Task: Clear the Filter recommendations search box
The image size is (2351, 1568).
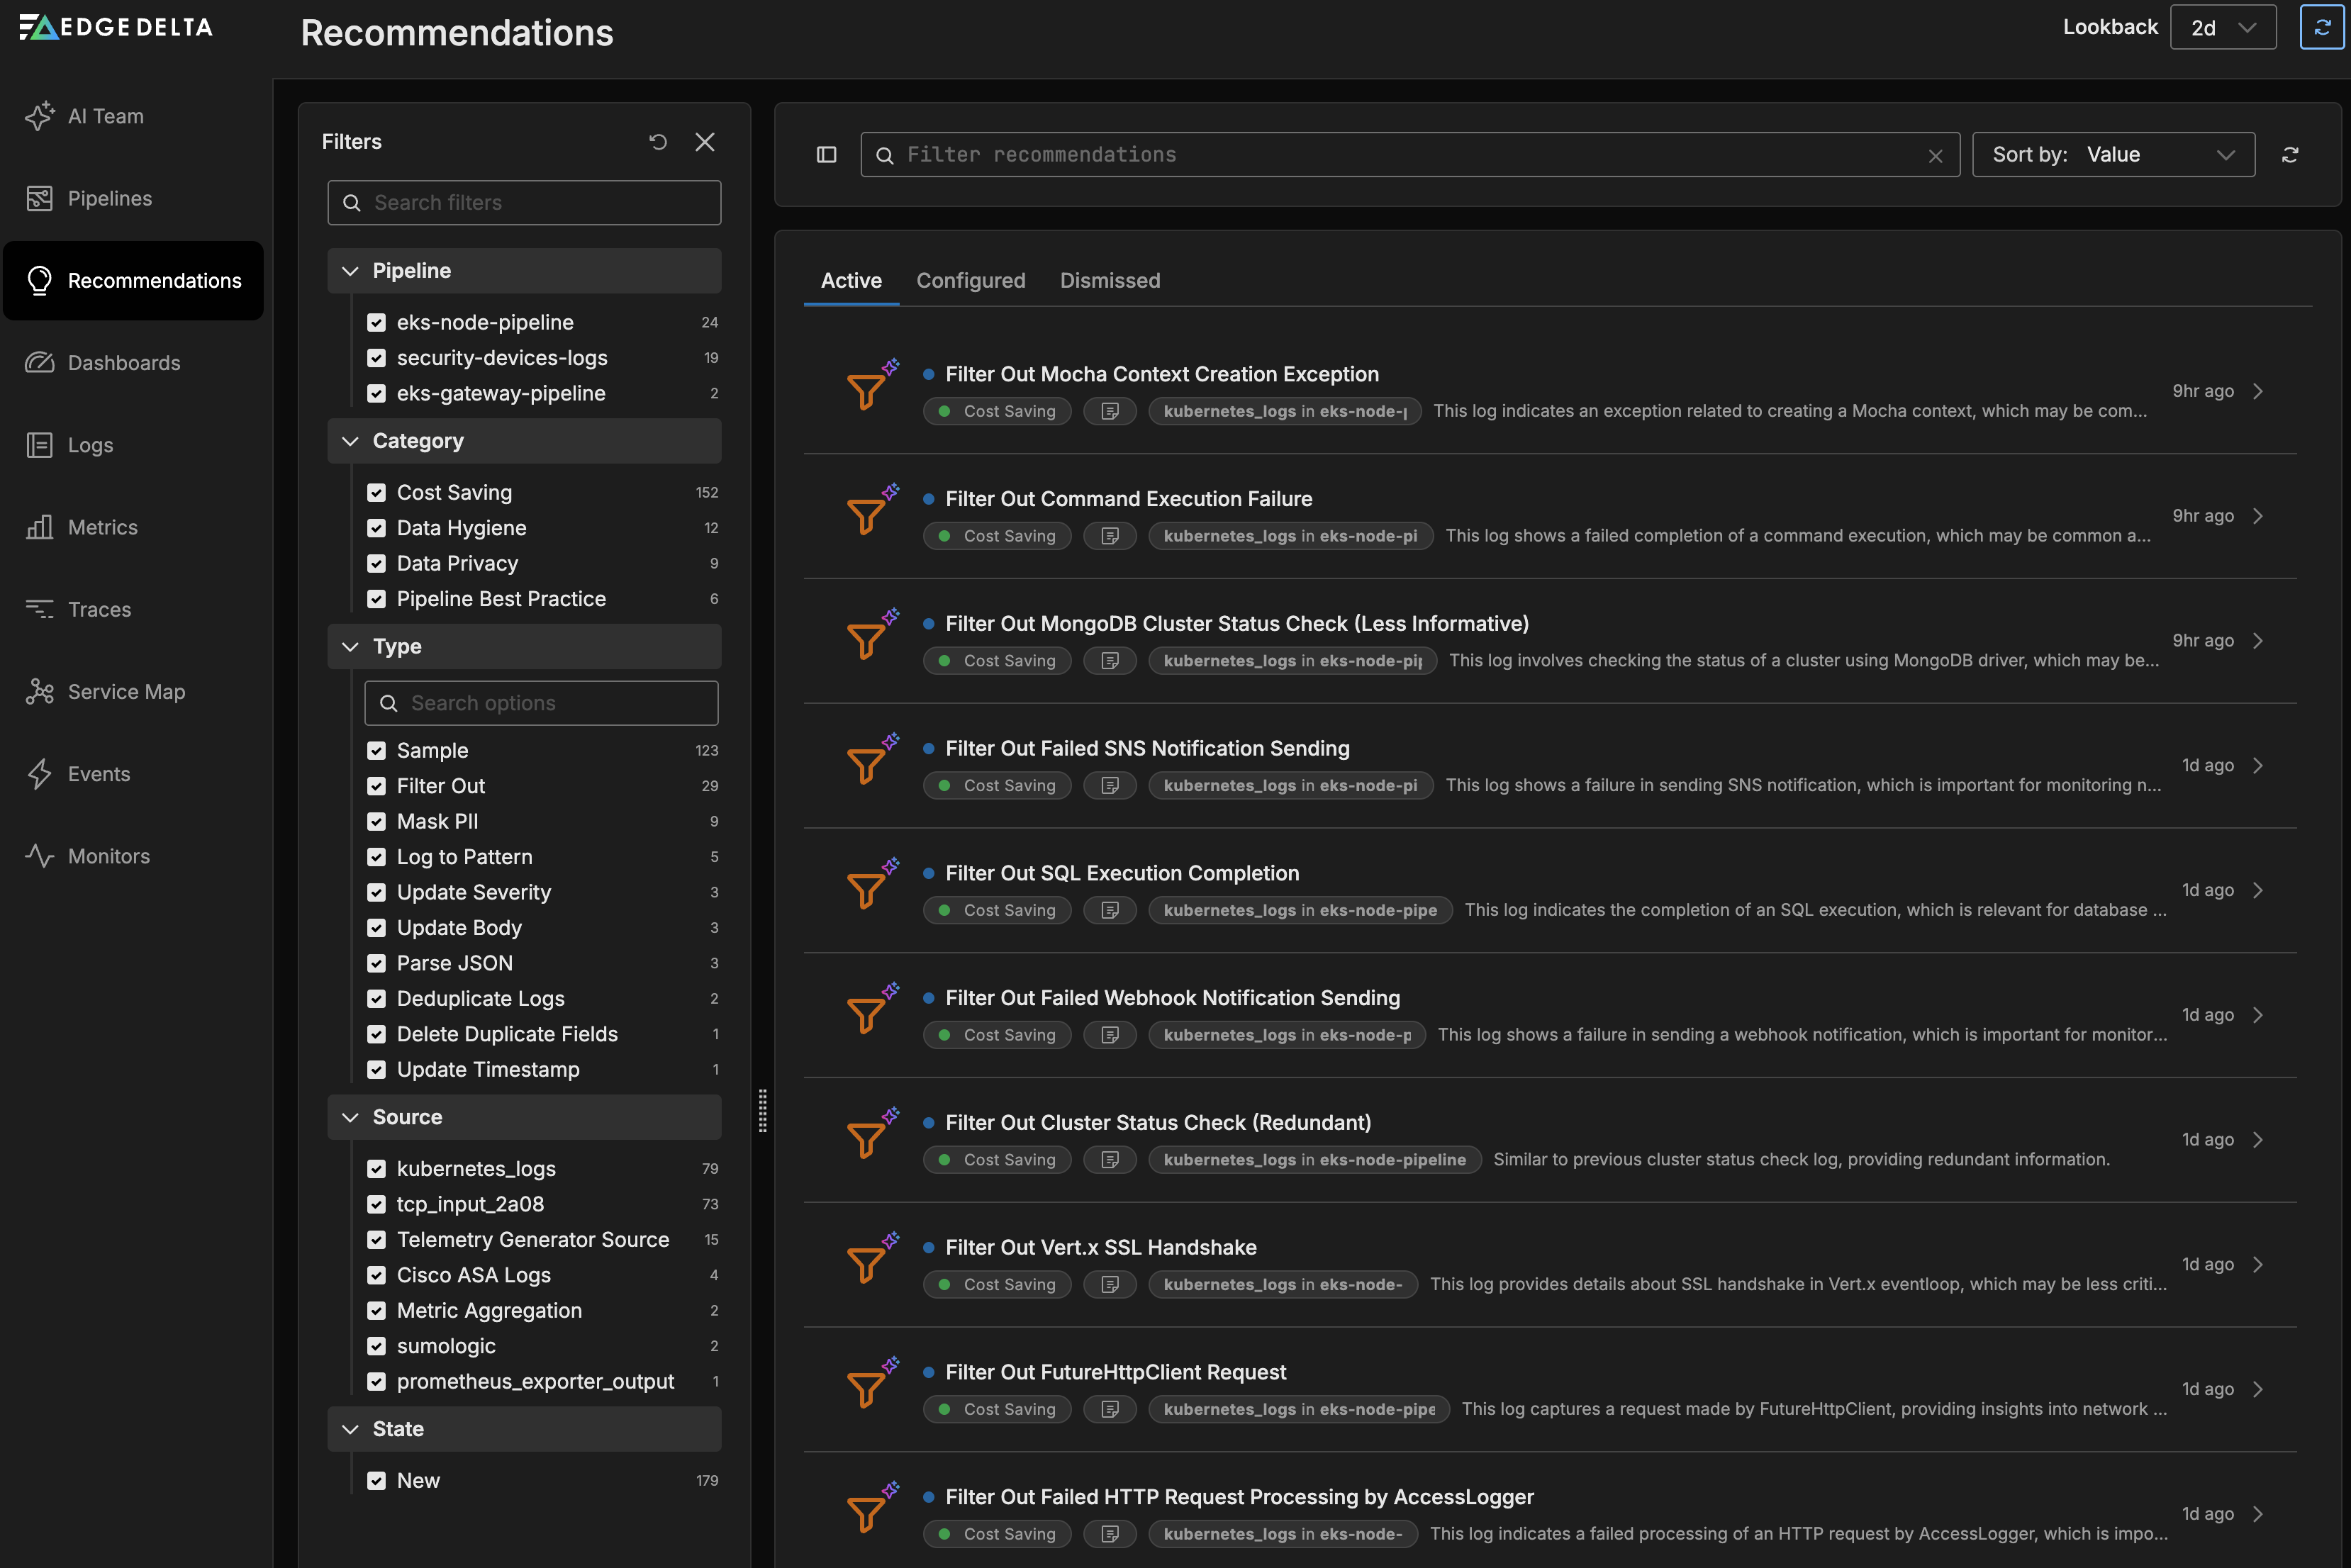Action: tap(1935, 156)
